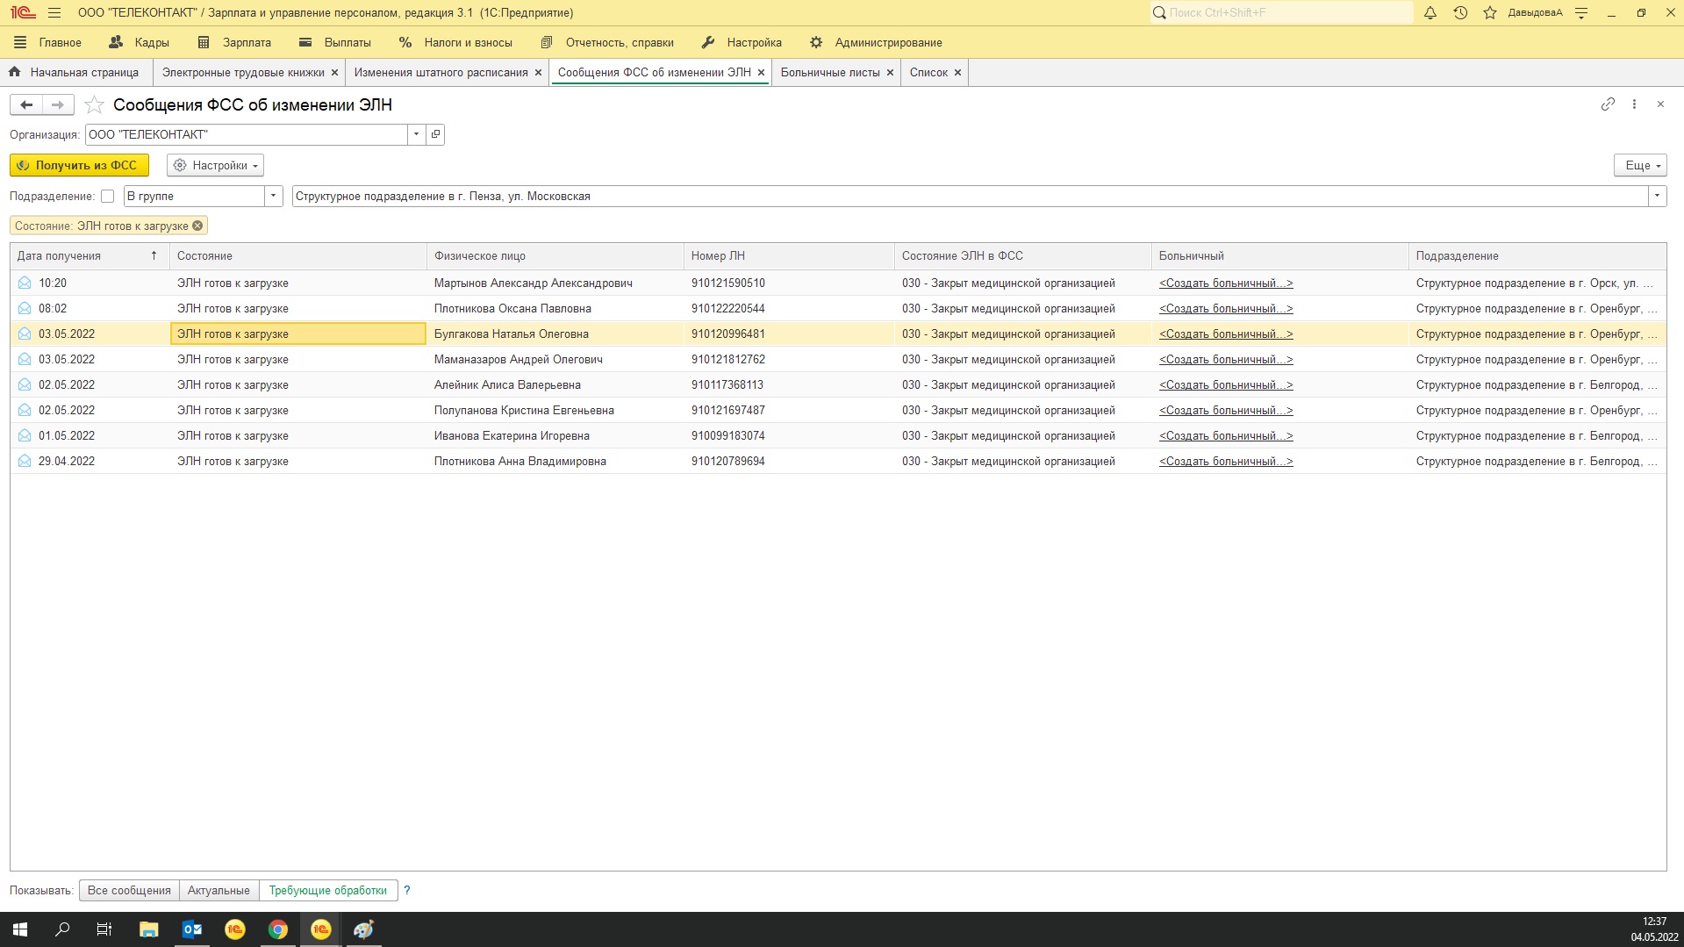Select row Маманазаров Андрей Олегович
The width and height of the screenshot is (1684, 947).
tap(838, 359)
